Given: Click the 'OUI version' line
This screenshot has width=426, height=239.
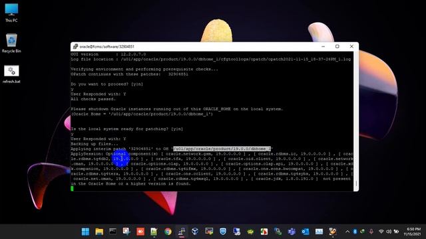Looking at the screenshot, I should (x=108, y=54).
